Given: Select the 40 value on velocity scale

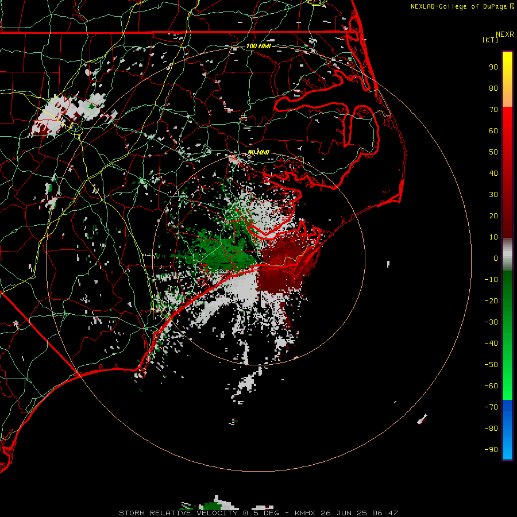Looking at the screenshot, I should [x=493, y=173].
